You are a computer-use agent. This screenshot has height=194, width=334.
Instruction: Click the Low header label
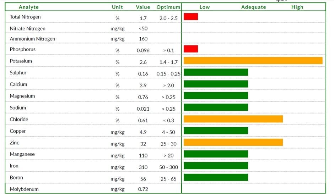205,7
